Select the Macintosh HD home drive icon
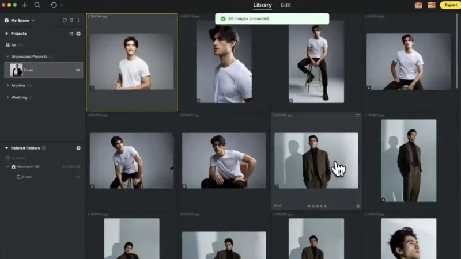The image size is (461, 259). [13, 166]
